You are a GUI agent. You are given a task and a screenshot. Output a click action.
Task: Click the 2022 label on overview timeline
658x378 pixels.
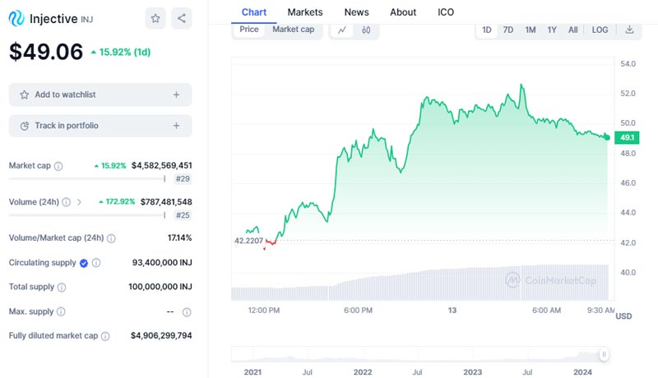coord(363,372)
